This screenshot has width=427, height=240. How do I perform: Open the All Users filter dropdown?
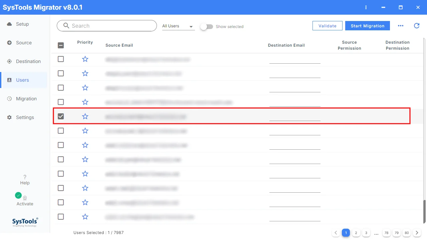[178, 26]
